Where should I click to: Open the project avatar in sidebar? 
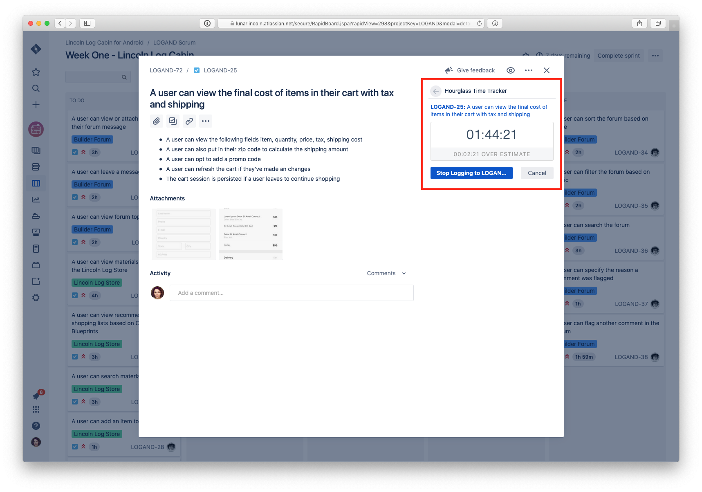coord(36,129)
